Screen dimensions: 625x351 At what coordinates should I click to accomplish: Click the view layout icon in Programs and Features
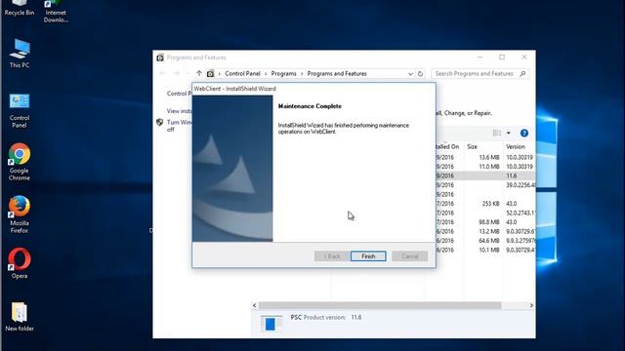pos(497,133)
